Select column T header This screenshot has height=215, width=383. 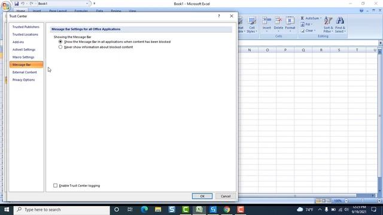[x=357, y=50]
